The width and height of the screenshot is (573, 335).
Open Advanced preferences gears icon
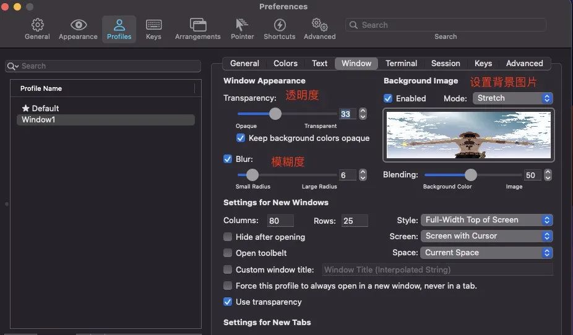pyautogui.click(x=319, y=25)
